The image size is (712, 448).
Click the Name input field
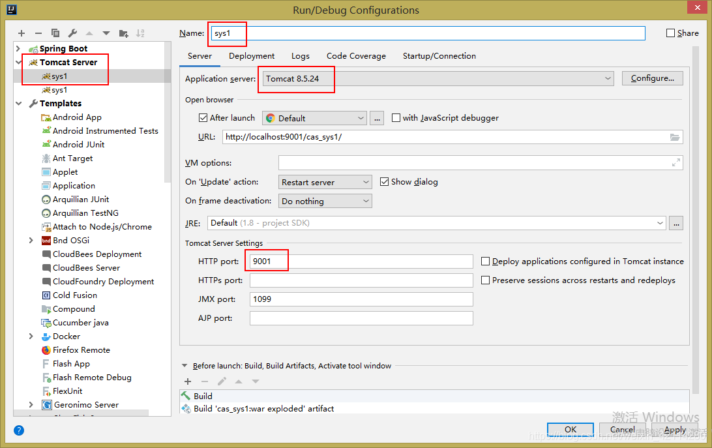(x=428, y=33)
